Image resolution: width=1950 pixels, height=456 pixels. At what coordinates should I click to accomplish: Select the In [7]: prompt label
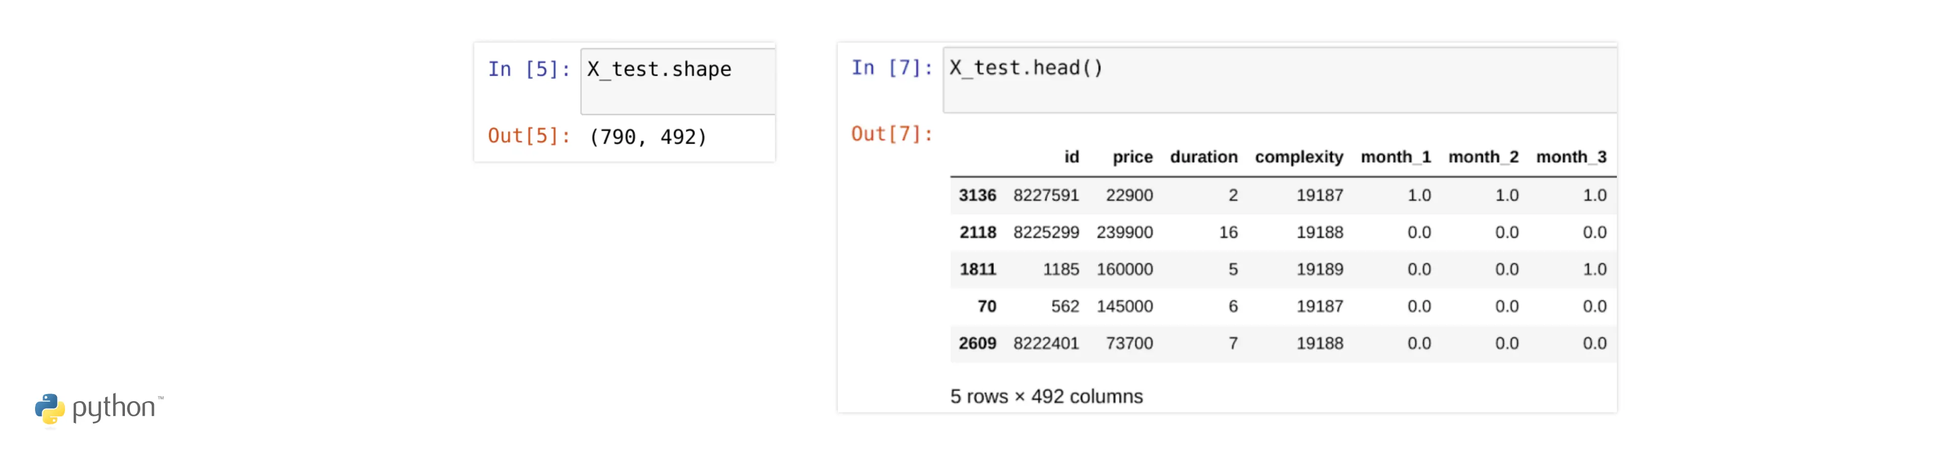tap(893, 68)
